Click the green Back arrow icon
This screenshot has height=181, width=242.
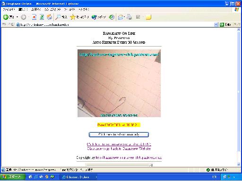coord(6,17)
